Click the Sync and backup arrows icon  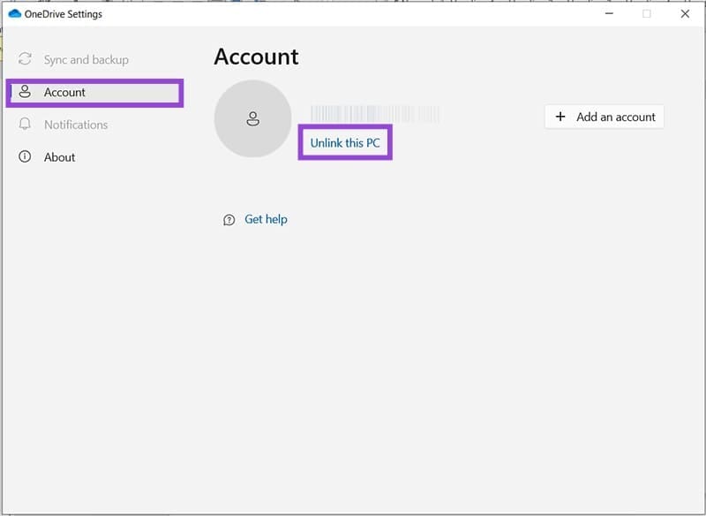tap(25, 60)
